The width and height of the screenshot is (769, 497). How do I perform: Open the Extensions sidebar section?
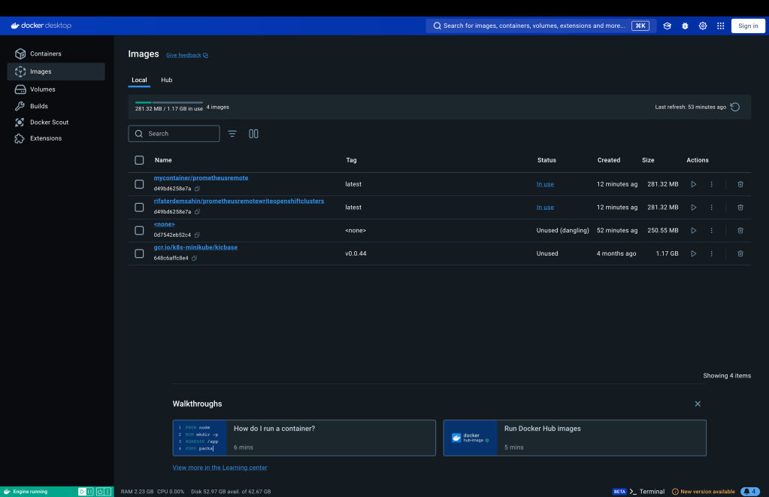(x=56, y=138)
